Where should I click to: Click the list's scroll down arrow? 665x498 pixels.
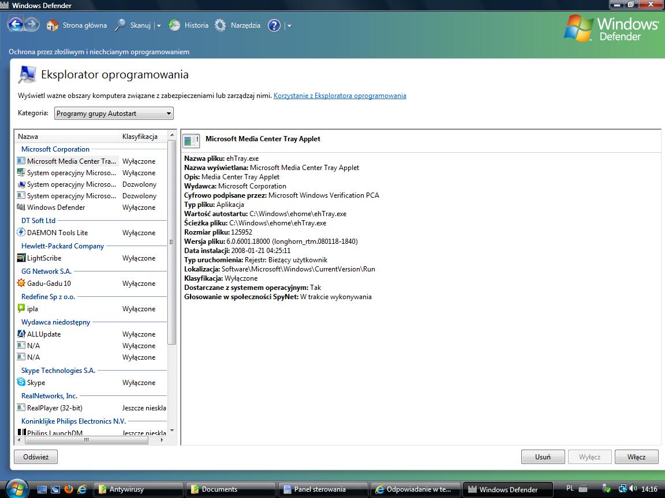tap(172, 431)
